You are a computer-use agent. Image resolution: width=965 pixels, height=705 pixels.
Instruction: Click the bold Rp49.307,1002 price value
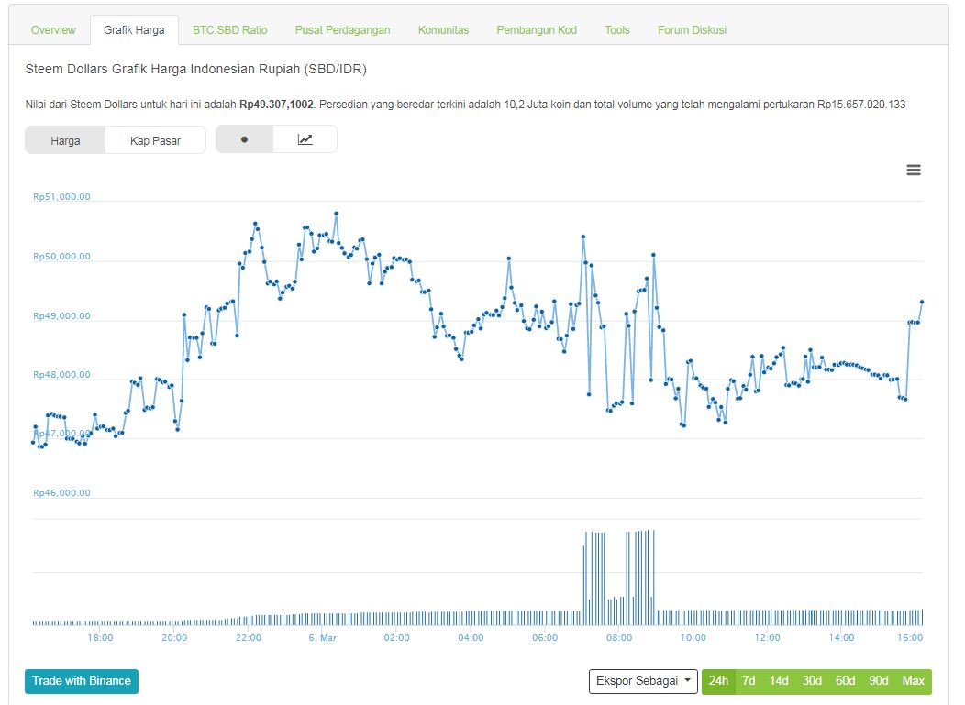click(x=276, y=105)
